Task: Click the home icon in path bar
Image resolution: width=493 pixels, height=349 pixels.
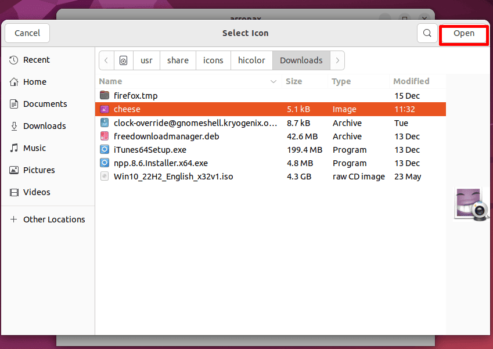Action: click(123, 60)
